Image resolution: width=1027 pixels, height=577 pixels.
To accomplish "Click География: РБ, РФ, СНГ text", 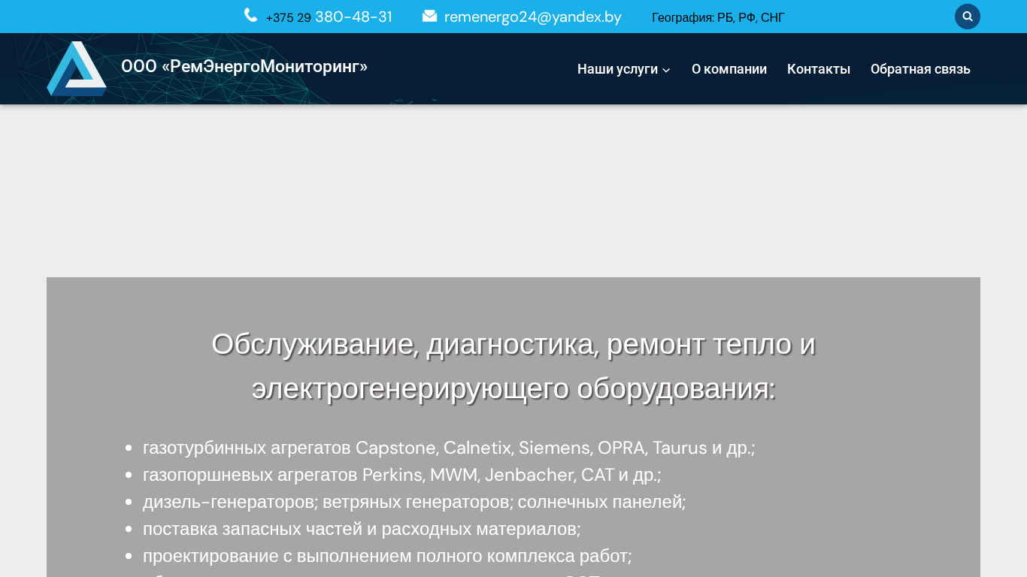I will [x=718, y=17].
